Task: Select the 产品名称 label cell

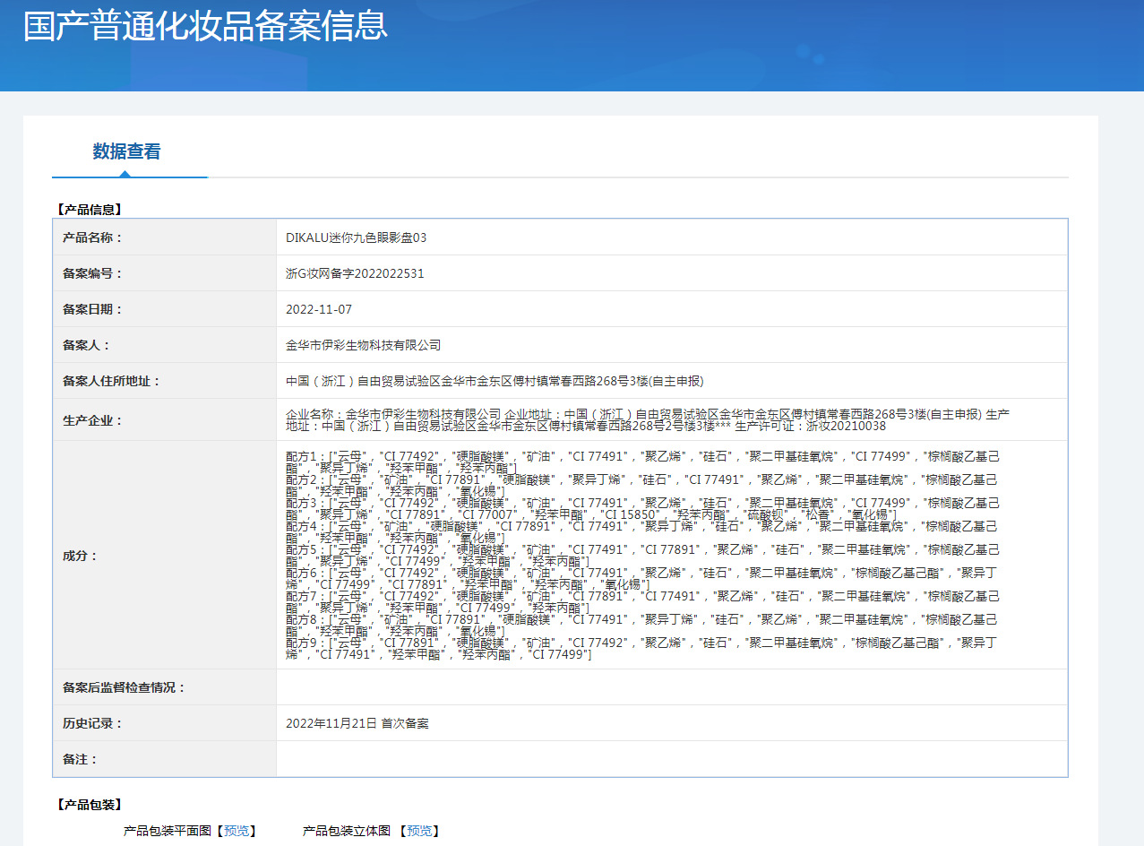Action: pos(165,237)
